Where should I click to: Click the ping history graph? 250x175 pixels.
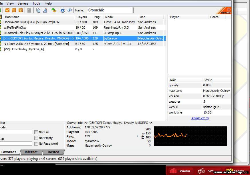tap(190, 136)
